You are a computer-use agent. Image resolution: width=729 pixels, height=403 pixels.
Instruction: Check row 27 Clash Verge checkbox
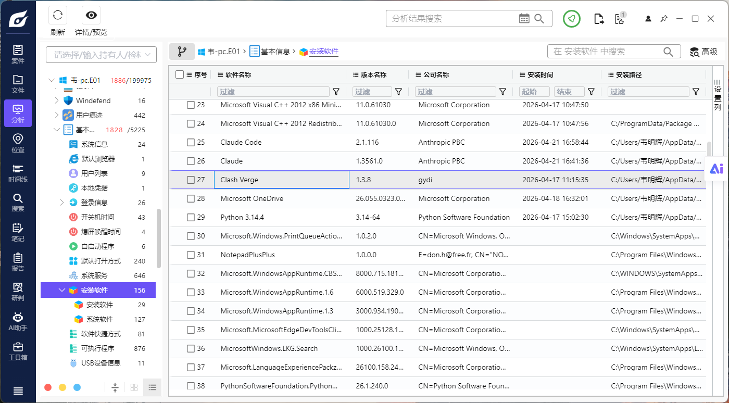pos(191,180)
